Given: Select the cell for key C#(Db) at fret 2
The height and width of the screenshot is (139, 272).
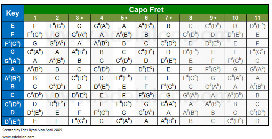Looking at the screenshot, I should tap(57, 104).
